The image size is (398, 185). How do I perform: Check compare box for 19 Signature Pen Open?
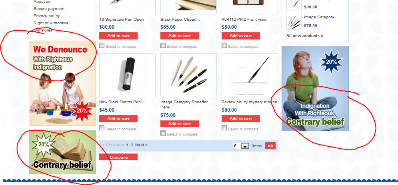[x=102, y=45]
